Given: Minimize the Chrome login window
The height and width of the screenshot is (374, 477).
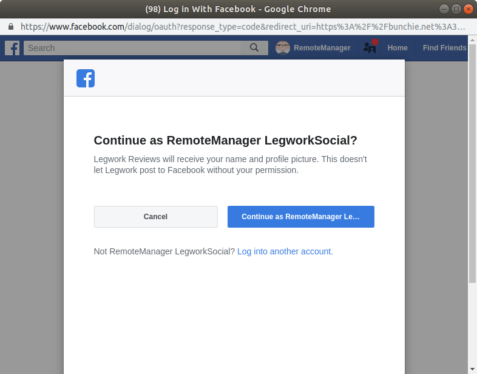Looking at the screenshot, I should pyautogui.click(x=445, y=9).
